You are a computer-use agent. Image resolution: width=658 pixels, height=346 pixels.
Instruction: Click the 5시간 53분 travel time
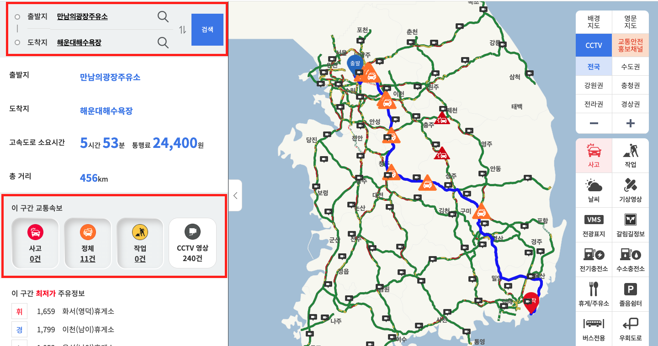point(102,143)
